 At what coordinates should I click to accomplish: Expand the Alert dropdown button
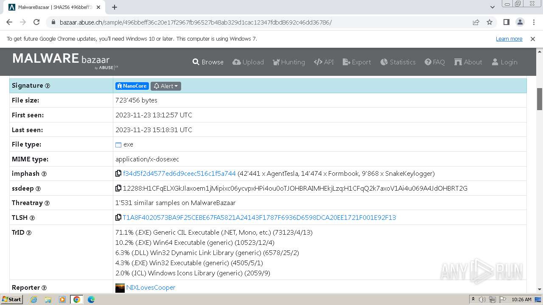(166, 86)
